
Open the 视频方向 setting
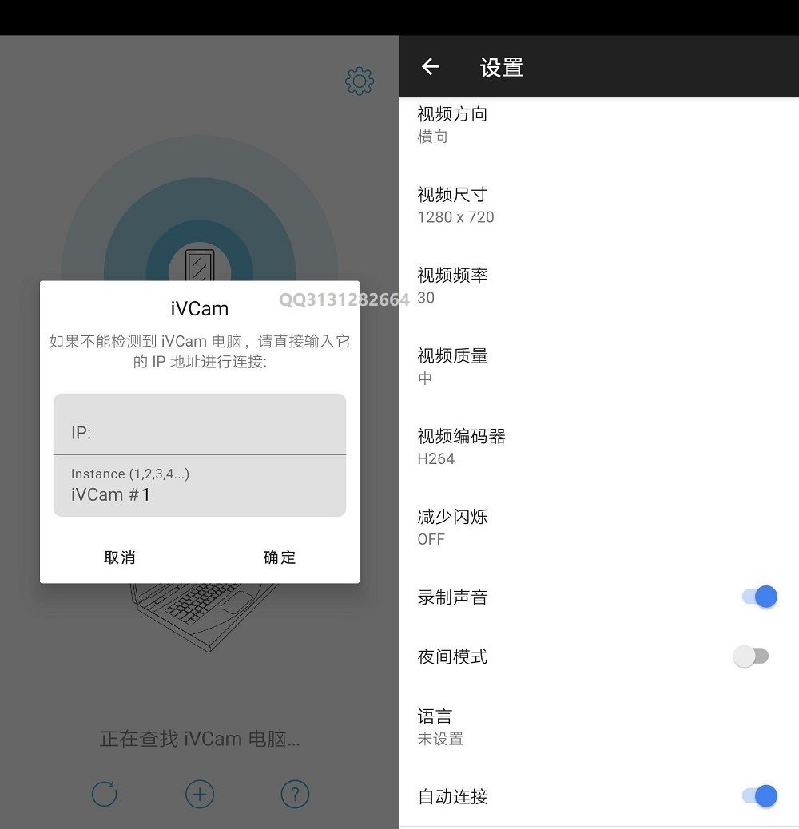click(x=599, y=125)
